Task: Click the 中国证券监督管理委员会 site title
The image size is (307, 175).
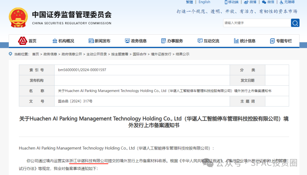Action: (72, 15)
